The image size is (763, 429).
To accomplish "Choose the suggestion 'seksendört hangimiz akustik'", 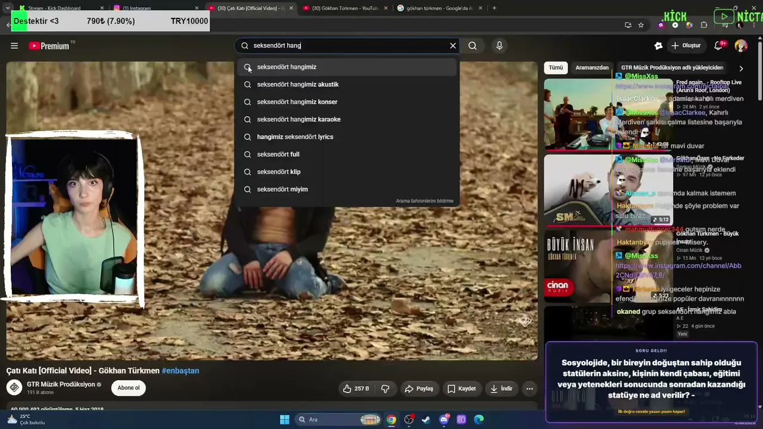I will tap(347, 85).
